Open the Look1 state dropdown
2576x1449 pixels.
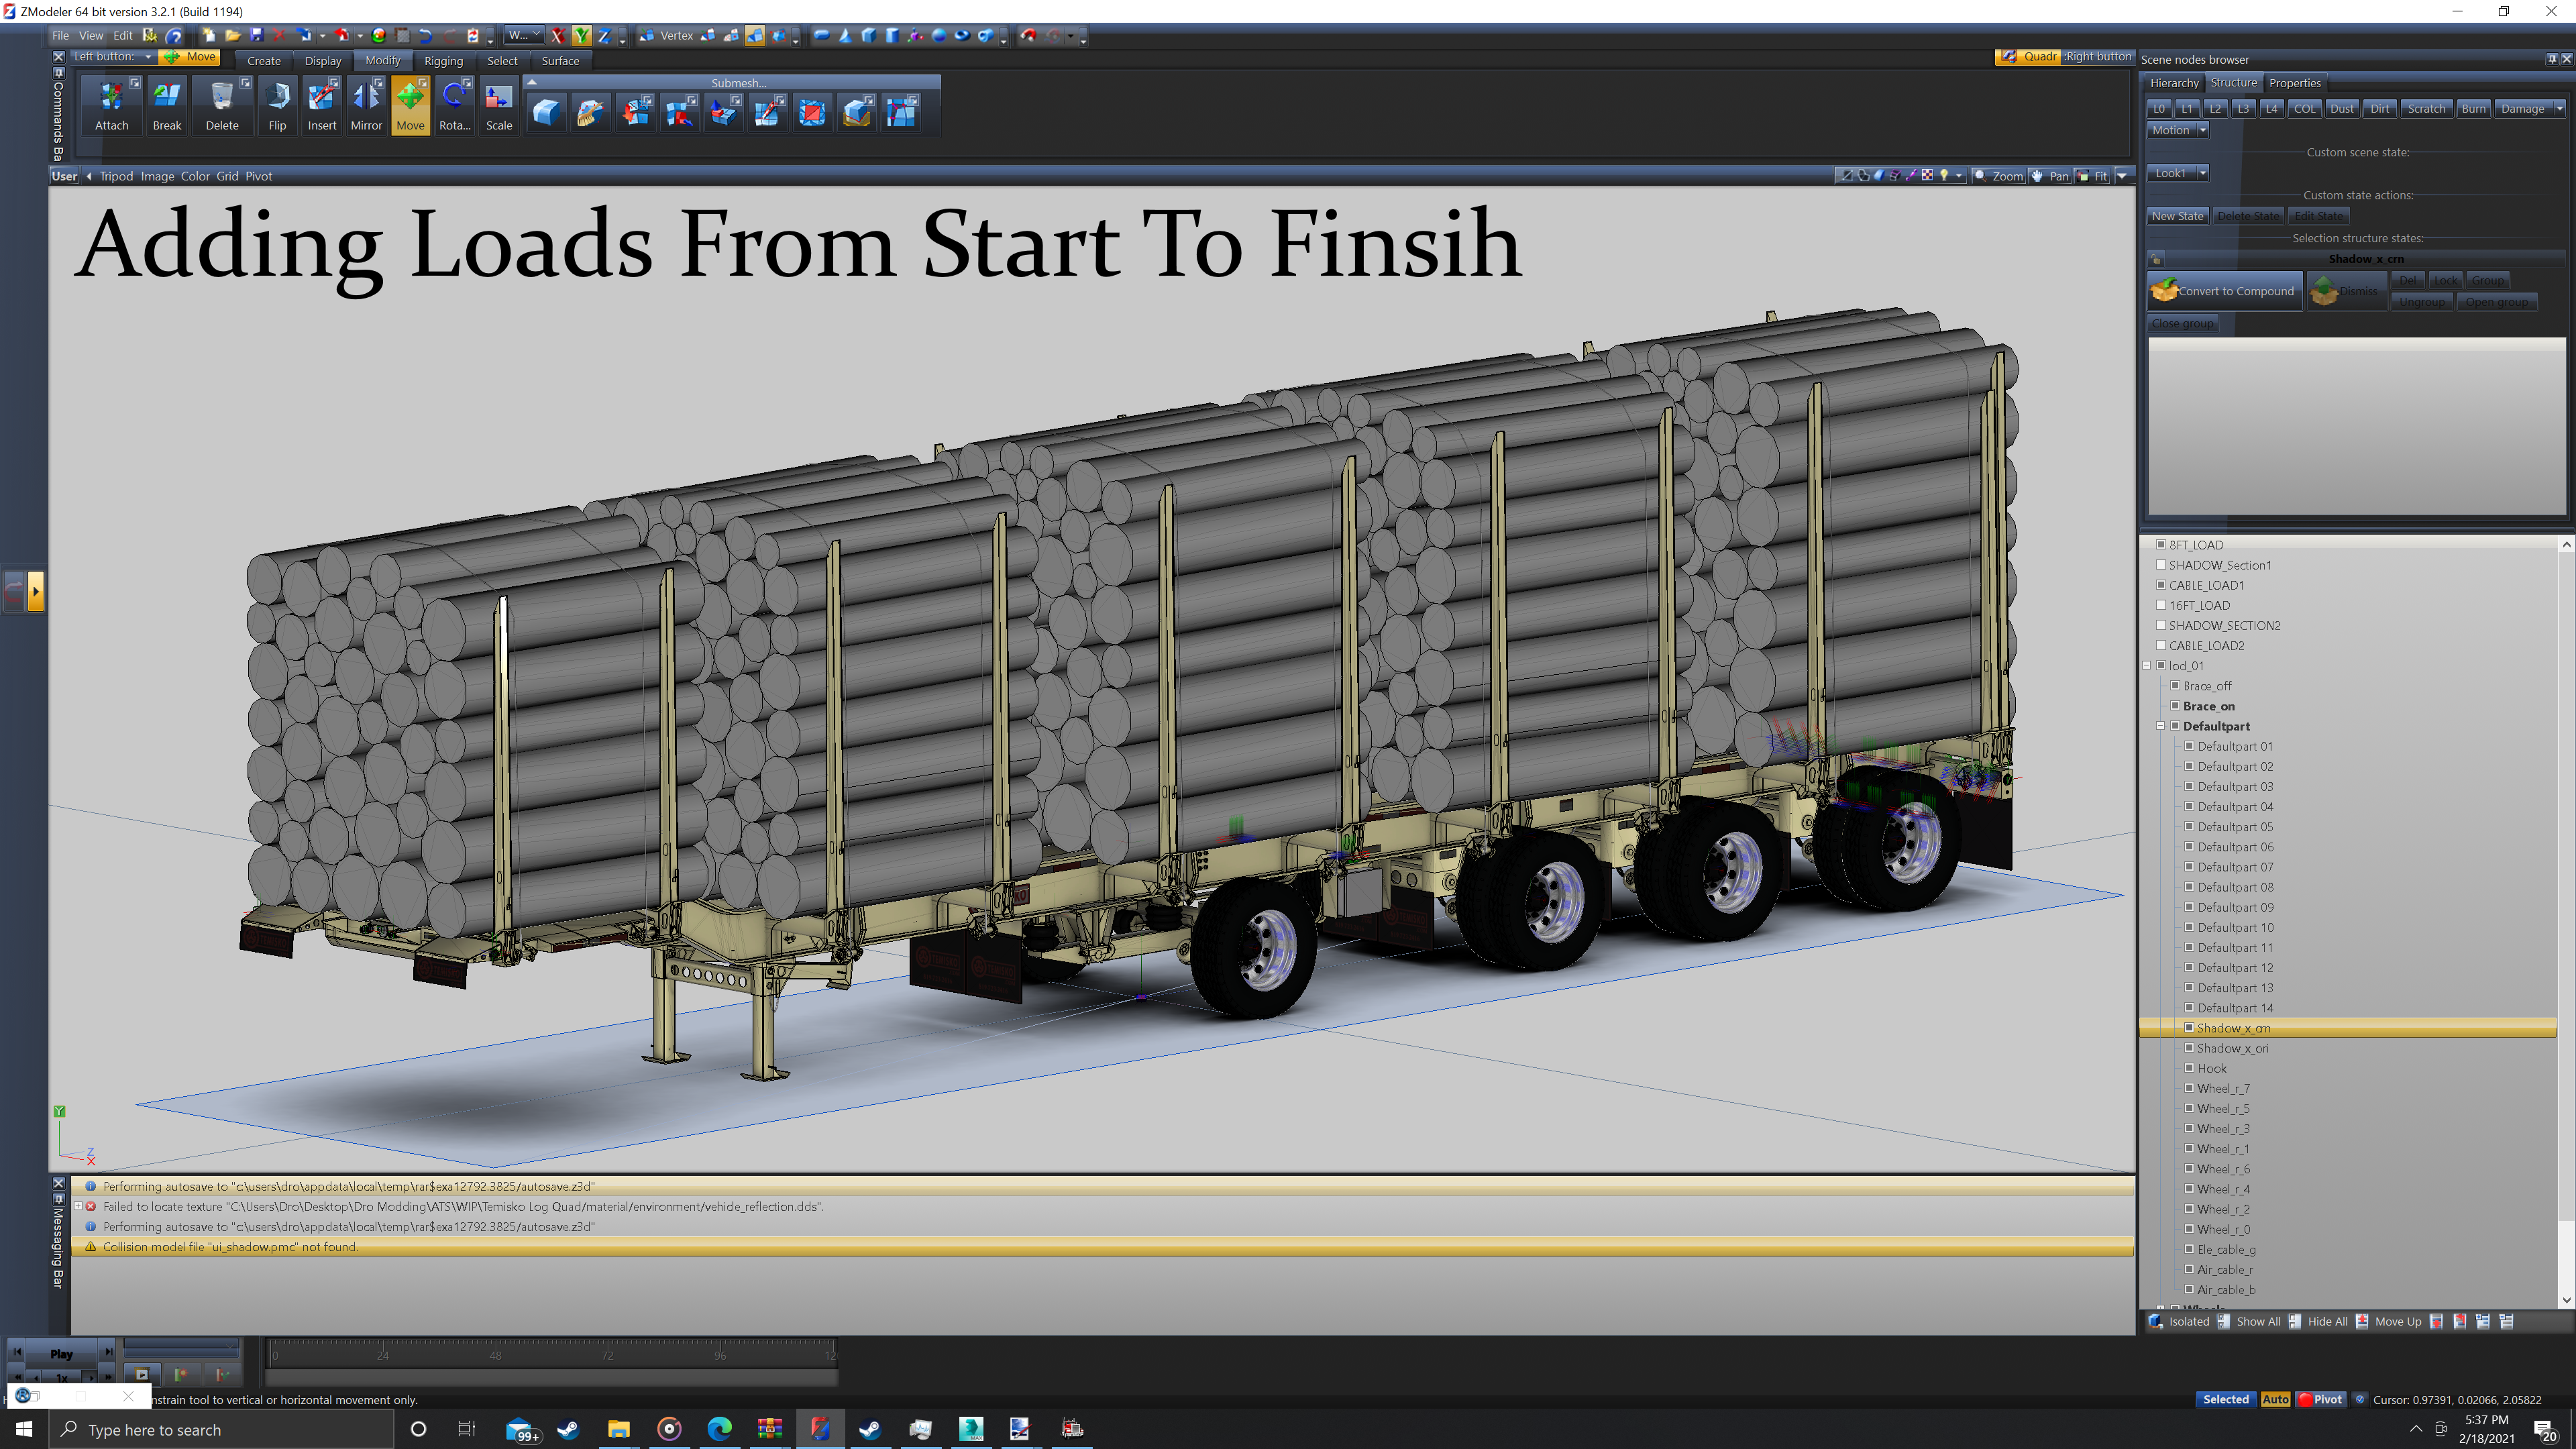click(x=2202, y=173)
